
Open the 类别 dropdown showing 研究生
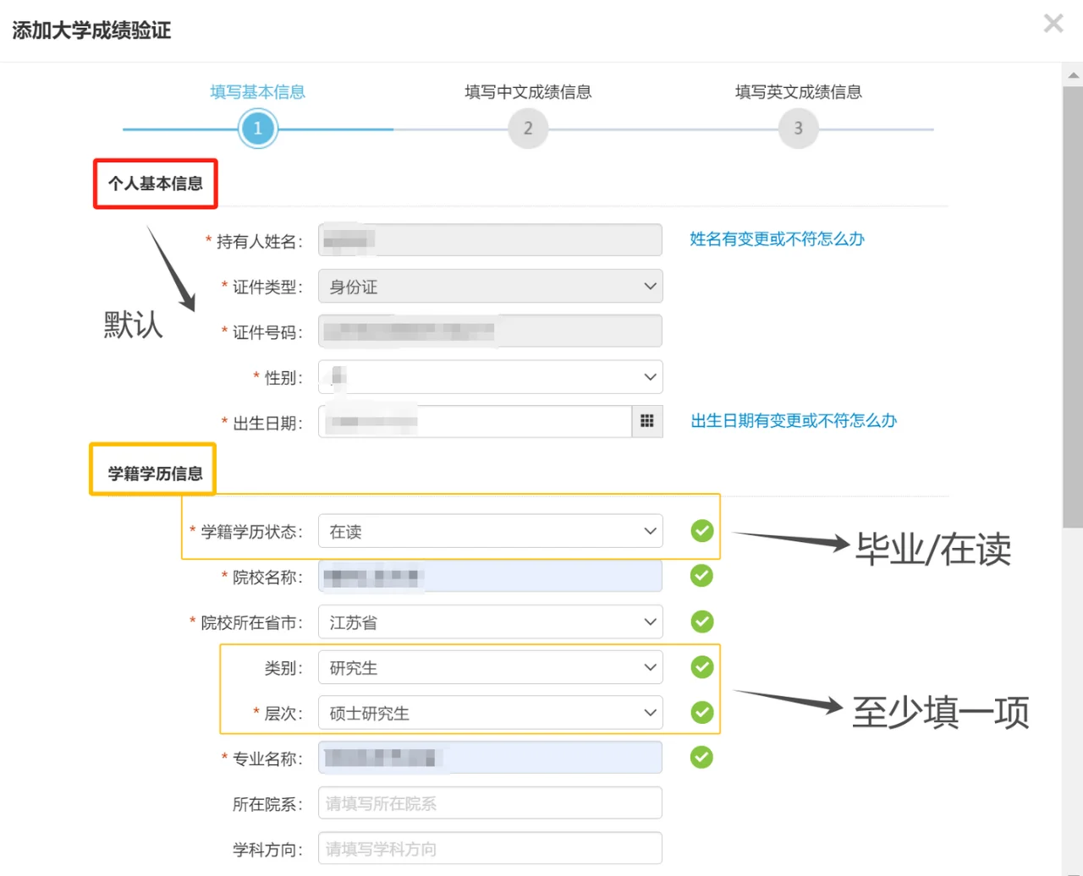click(x=491, y=667)
